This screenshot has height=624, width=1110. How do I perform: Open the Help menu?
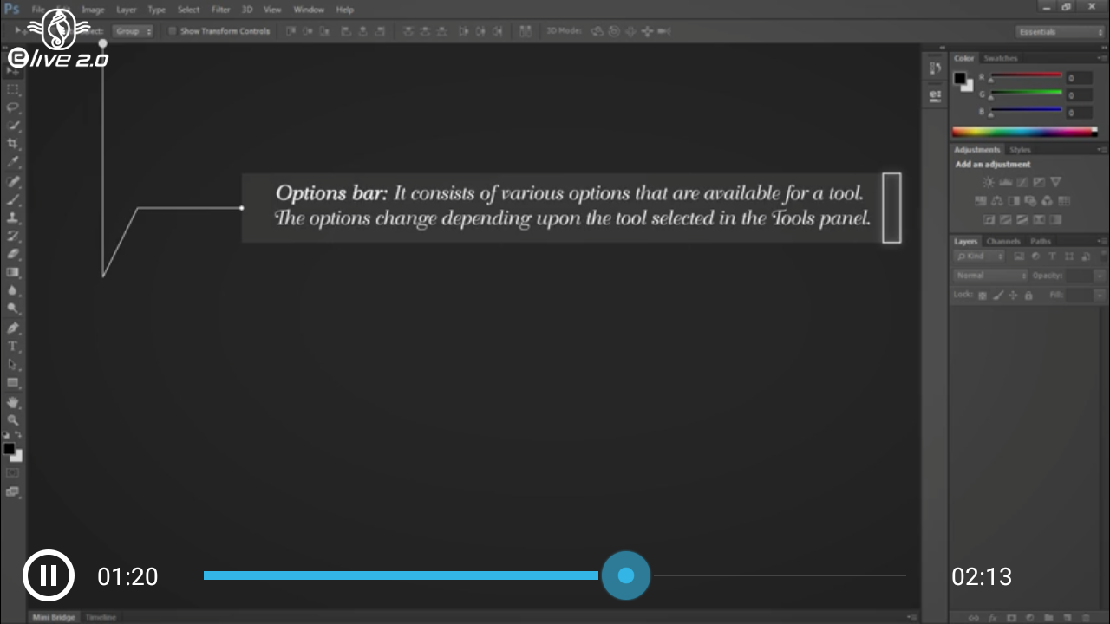tap(344, 10)
